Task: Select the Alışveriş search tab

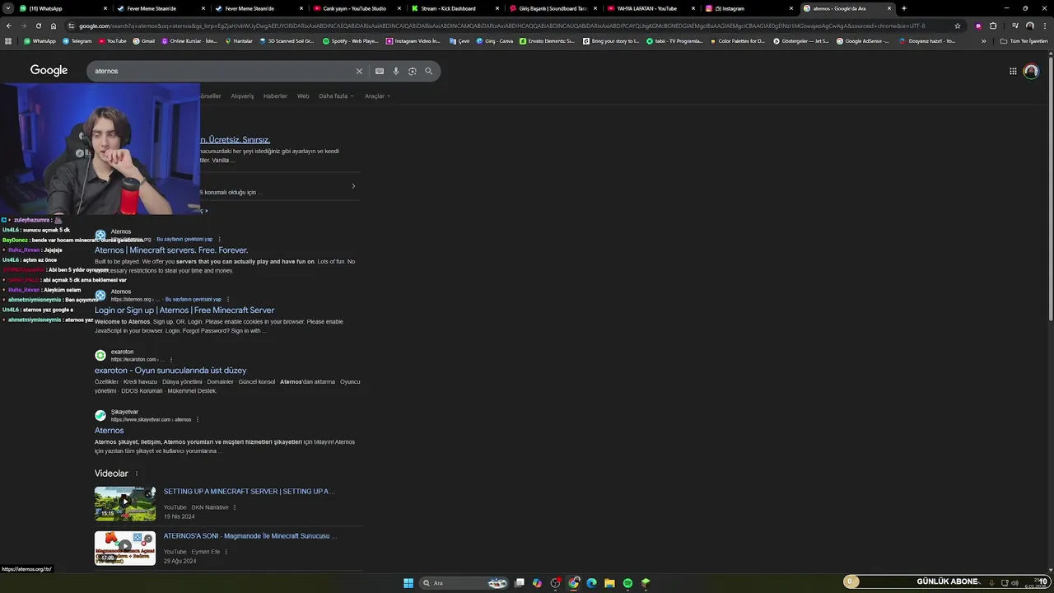Action: [242, 96]
